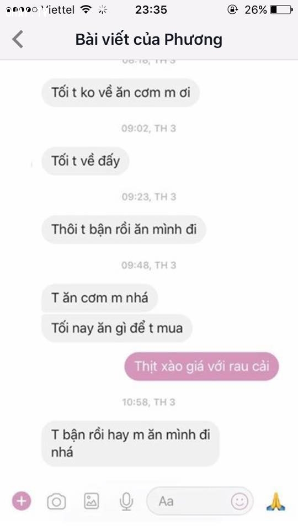Open emoji picker smiley in message field
The width and height of the screenshot is (298, 530).
(x=240, y=501)
